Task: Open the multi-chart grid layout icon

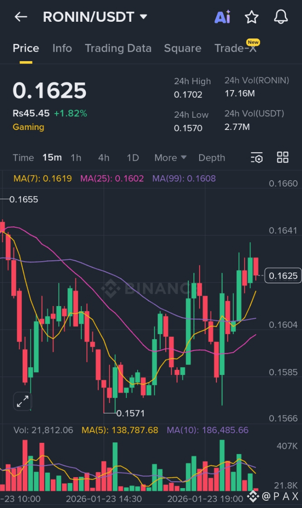Action: (283, 158)
